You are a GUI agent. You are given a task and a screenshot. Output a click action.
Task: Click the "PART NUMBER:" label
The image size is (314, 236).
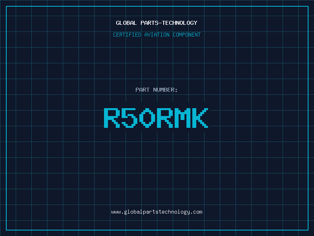click(x=157, y=90)
